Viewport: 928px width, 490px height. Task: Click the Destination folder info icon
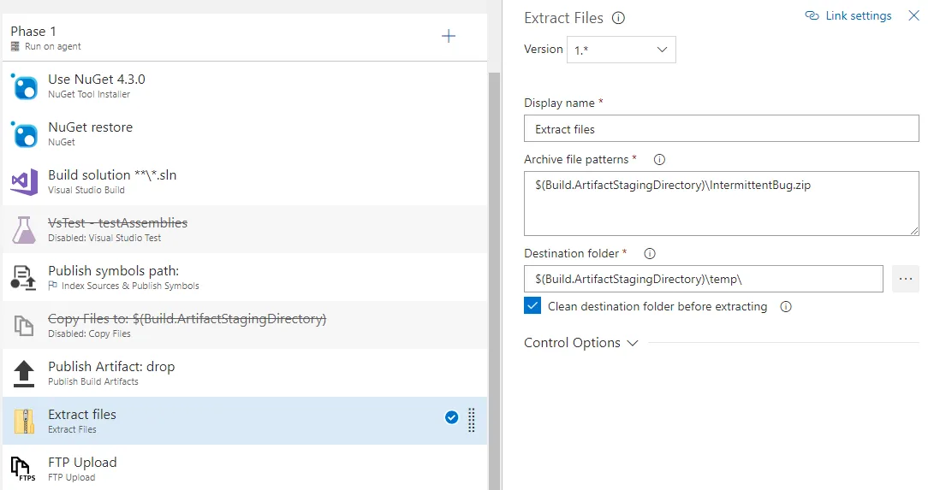click(649, 254)
